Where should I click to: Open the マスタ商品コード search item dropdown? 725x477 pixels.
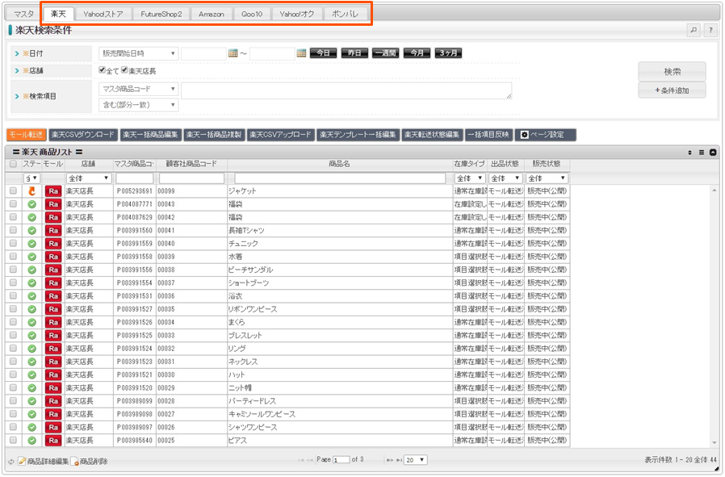tap(138, 89)
